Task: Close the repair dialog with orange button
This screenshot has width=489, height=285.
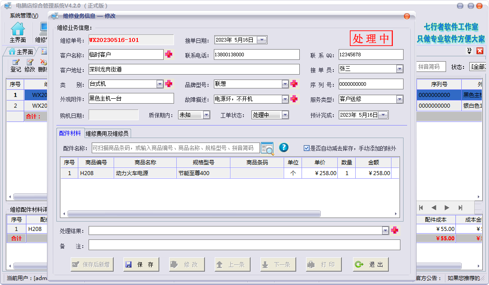Action: coord(407,16)
